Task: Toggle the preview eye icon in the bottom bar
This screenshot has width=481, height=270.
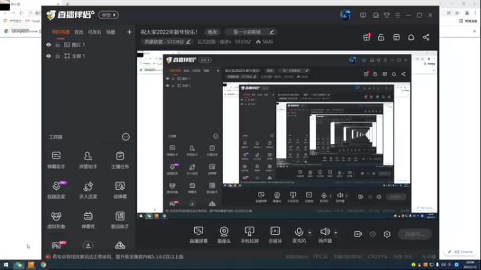Action: (x=373, y=234)
